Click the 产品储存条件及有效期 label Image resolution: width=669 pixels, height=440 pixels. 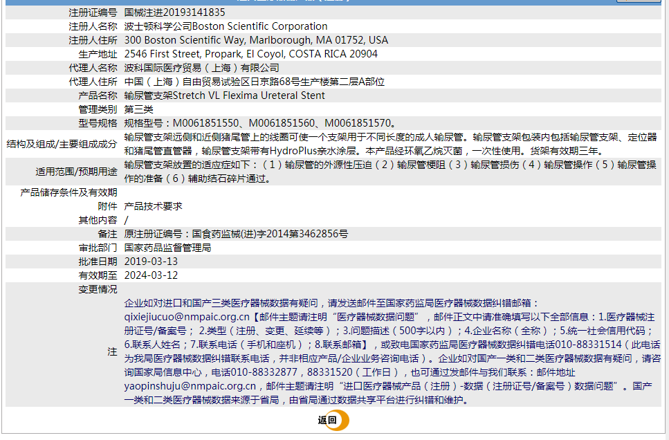[68, 192]
